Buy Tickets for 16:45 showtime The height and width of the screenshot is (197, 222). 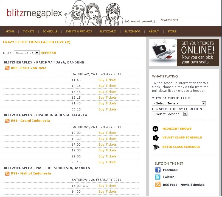coord(108,92)
